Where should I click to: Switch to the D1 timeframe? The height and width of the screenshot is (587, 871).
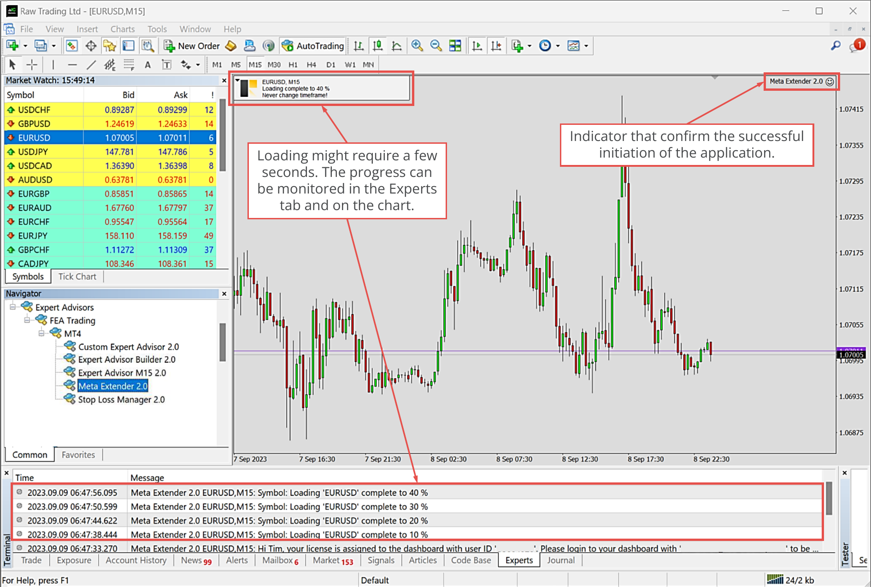point(331,65)
